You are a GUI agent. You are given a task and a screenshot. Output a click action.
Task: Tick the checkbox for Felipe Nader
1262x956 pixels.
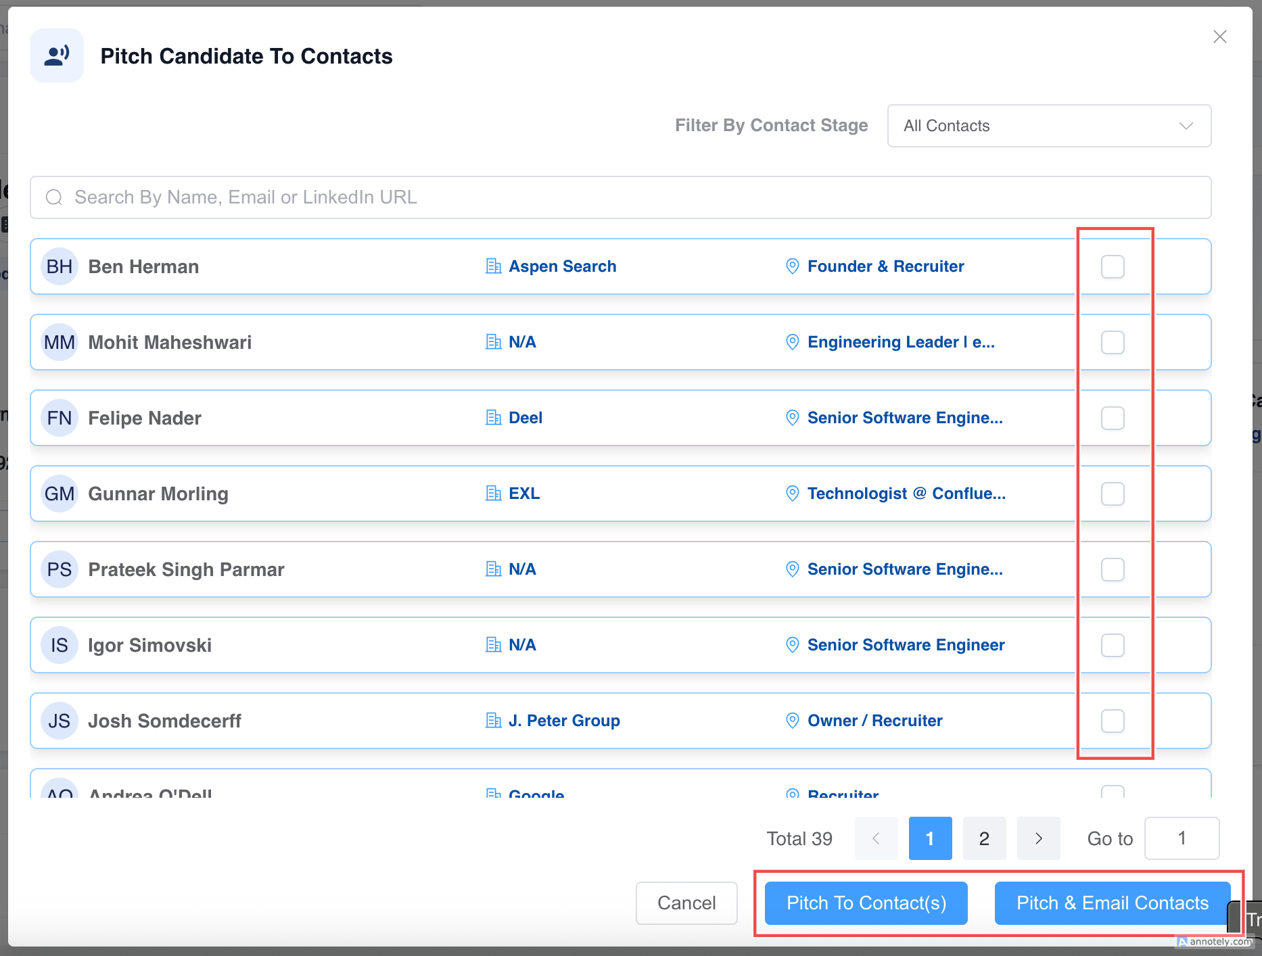coord(1113,418)
